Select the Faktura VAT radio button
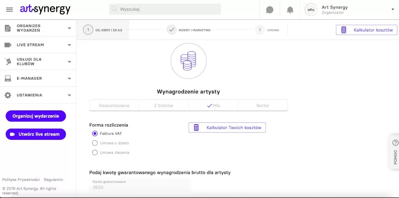399x198 pixels. [x=95, y=133]
